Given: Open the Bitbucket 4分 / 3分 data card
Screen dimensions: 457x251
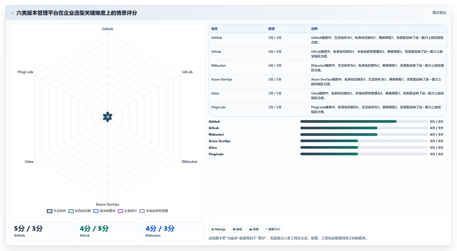Looking at the screenshot, I should coord(173,231).
